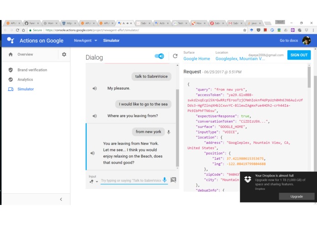Play audio for 'Where are you leaving from?'
This screenshot has height=225, width=317.
pyautogui.click(x=94, y=116)
